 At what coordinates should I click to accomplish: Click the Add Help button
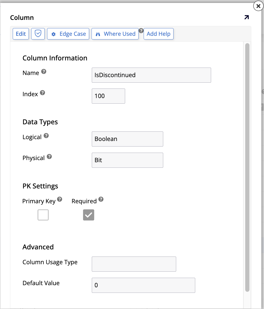point(158,34)
